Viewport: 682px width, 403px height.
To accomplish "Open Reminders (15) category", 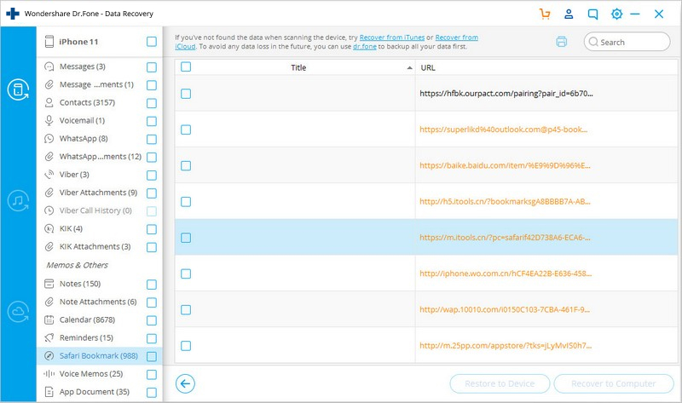I will click(x=86, y=337).
